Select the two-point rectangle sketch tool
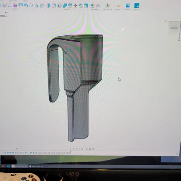The height and width of the screenshot is (181, 181). (x=10, y=5)
